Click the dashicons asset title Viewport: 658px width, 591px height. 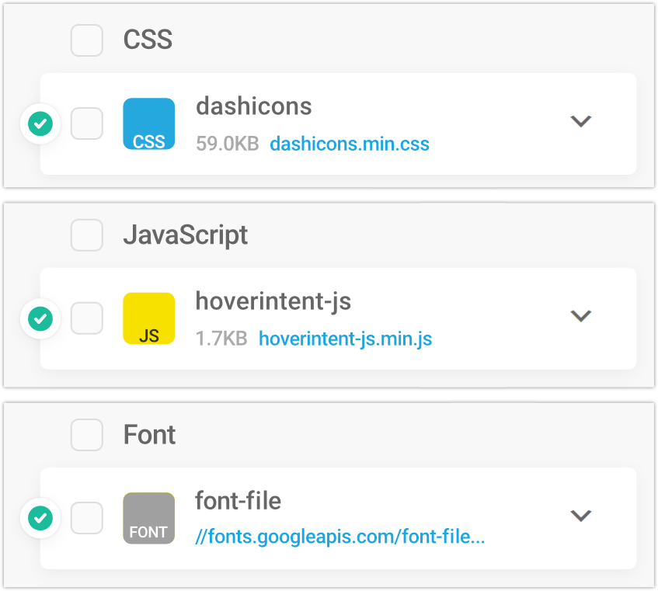pos(253,106)
